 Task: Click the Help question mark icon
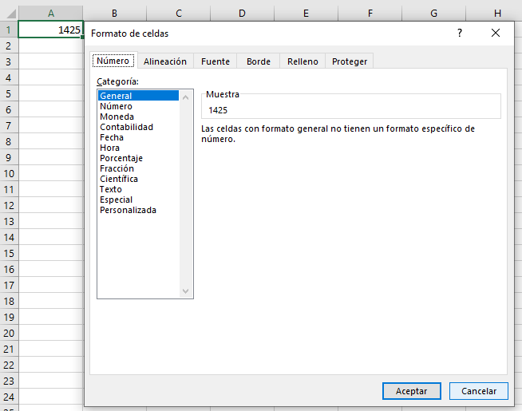pos(460,33)
